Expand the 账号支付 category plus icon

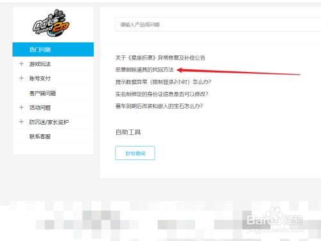pos(21,78)
